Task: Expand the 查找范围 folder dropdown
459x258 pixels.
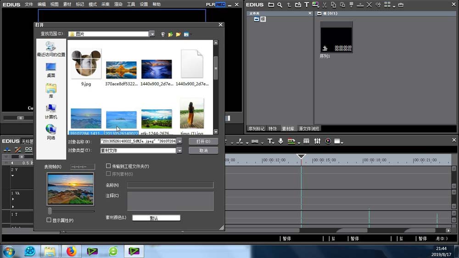Action: coord(152,34)
